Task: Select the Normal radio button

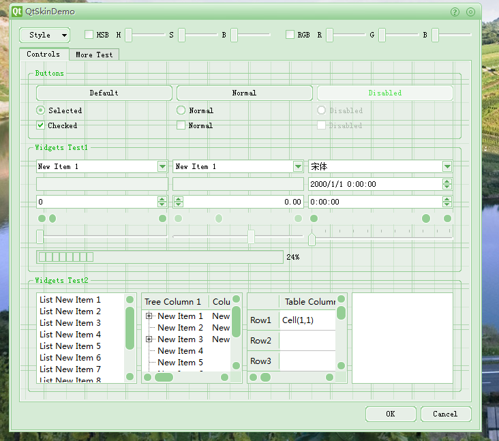Action: 181,110
